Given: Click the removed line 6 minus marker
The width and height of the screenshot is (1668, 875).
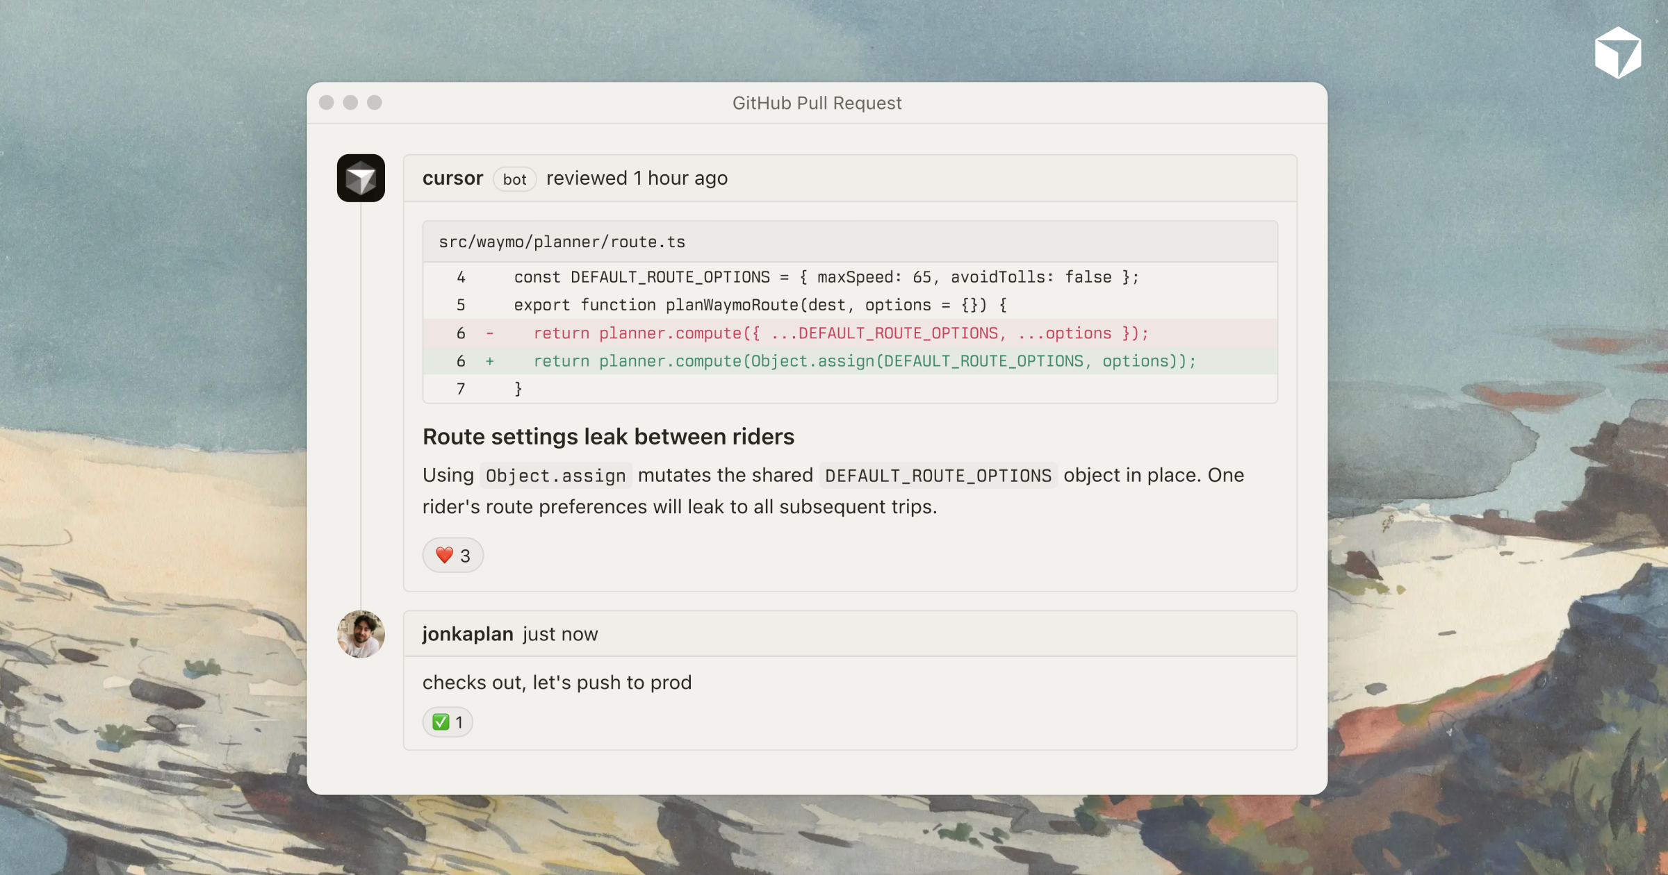Looking at the screenshot, I should pos(490,333).
